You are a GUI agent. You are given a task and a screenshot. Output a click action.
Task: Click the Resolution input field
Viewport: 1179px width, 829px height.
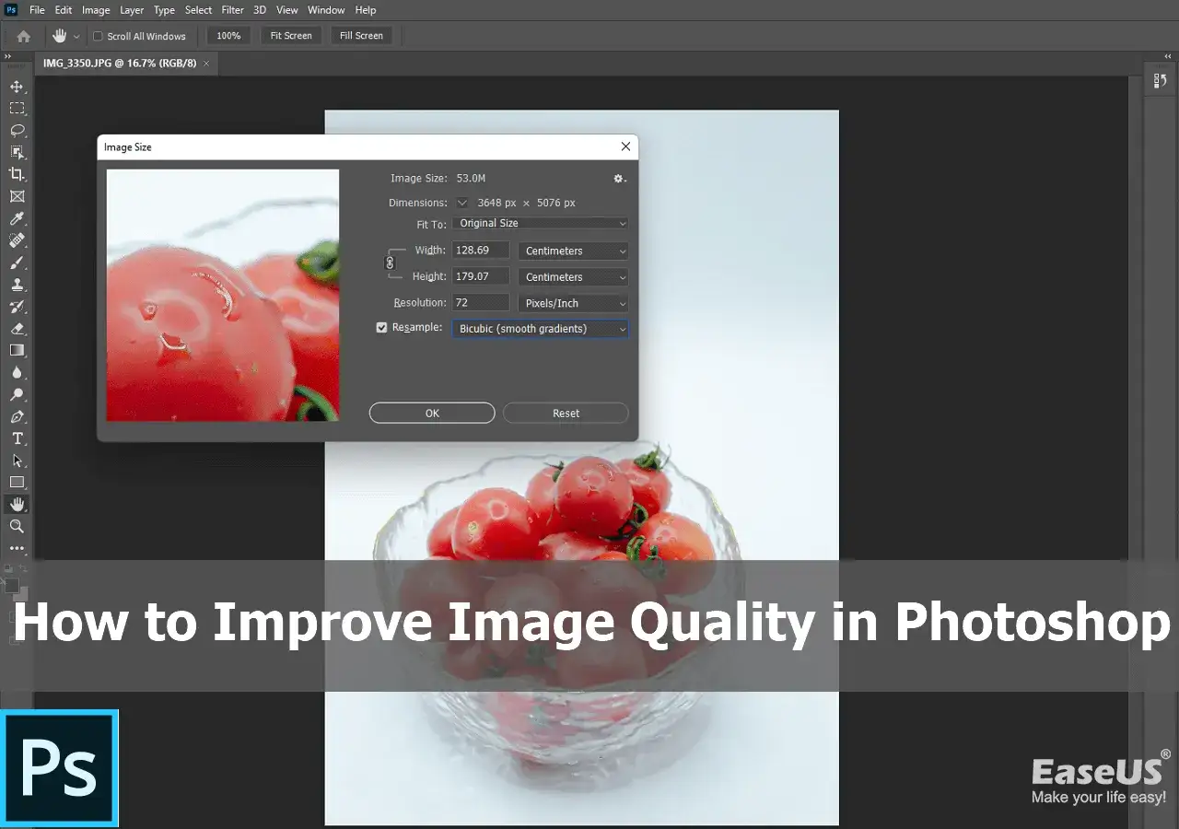tap(480, 302)
